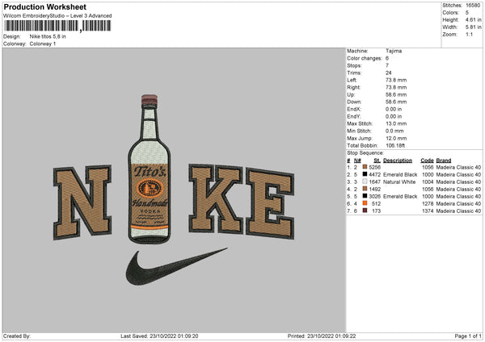
Task: Click the 'Page 1 of 1' indicator
Action: coord(468,336)
